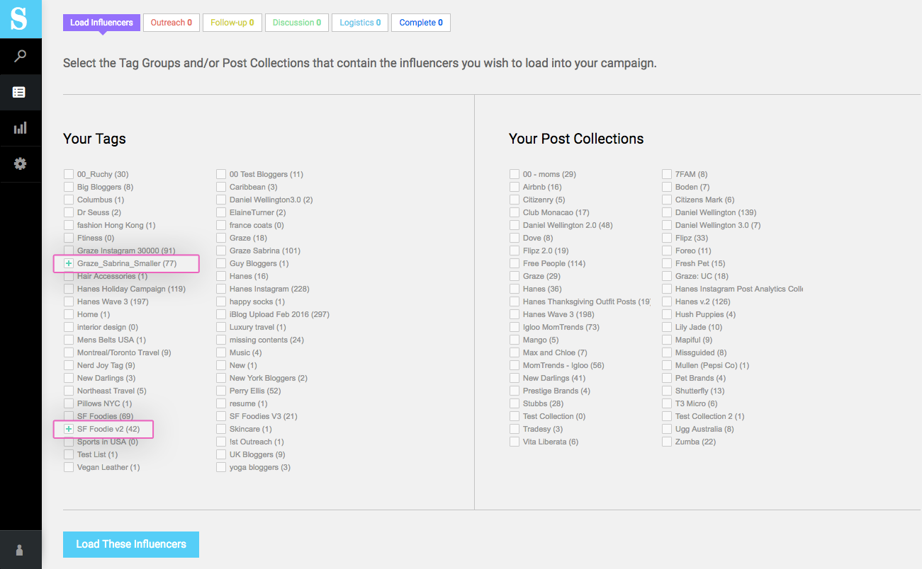Viewport: 922px width, 569px height.
Task: Select the Ugg Australia (8) label
Action: pyautogui.click(x=704, y=429)
